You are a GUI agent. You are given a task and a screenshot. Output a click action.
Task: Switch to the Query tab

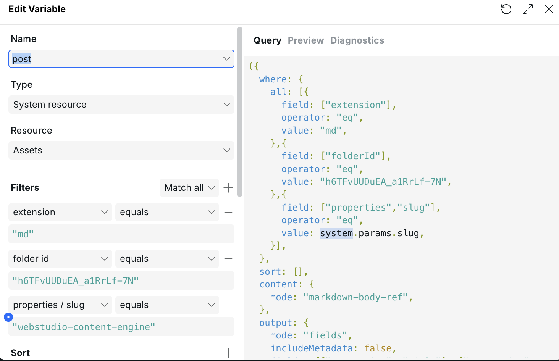[x=267, y=40]
